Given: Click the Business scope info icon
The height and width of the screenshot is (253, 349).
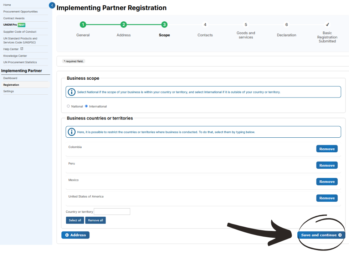Looking at the screenshot, I should [x=71, y=92].
